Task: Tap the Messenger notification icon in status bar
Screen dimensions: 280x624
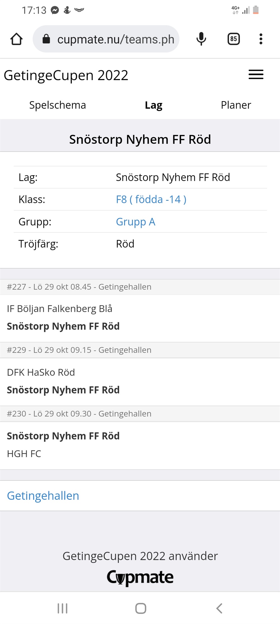Action: coord(55,10)
